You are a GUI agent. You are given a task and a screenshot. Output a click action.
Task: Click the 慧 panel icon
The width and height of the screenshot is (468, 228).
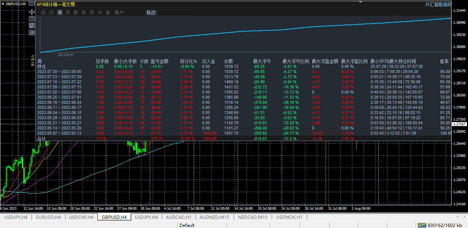32,25
